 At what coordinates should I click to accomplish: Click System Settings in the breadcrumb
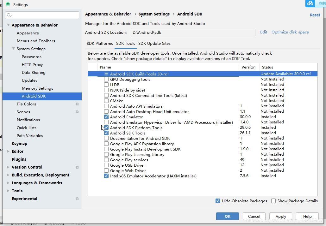tap(154, 14)
